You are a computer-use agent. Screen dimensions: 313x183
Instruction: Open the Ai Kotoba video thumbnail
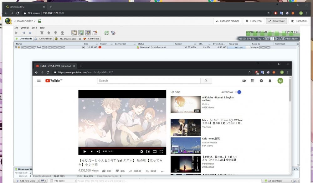click(185, 105)
